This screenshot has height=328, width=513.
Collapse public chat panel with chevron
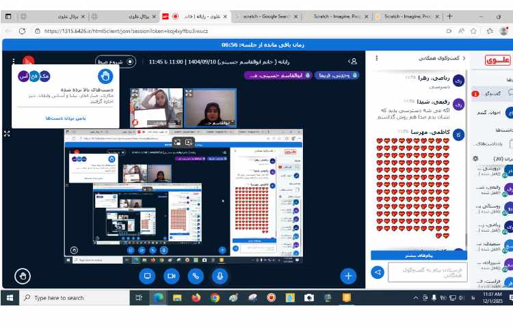464,59
